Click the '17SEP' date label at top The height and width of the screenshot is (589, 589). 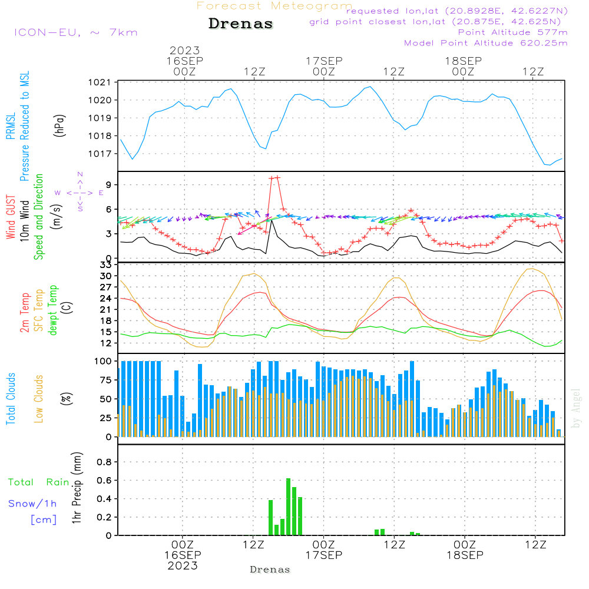click(324, 61)
